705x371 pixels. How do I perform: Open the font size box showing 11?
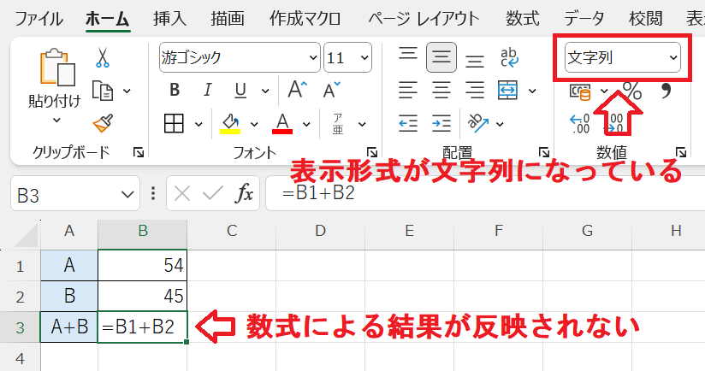click(x=347, y=57)
